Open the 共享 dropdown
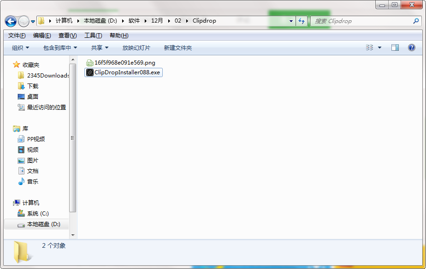This screenshot has height=269, width=426. click(100, 48)
